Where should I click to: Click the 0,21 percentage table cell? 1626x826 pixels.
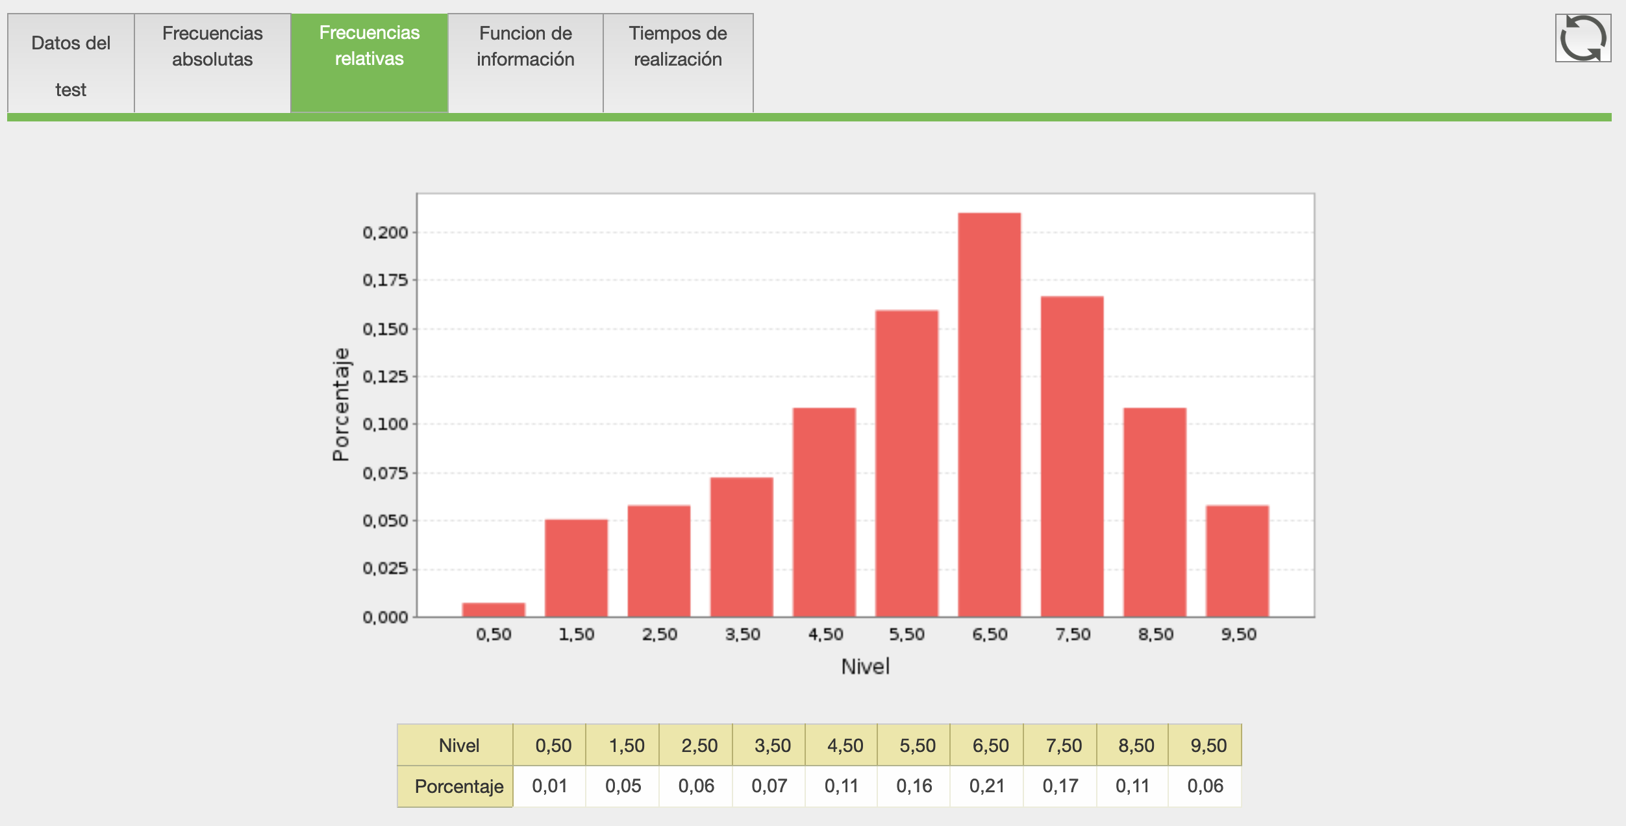(x=986, y=786)
